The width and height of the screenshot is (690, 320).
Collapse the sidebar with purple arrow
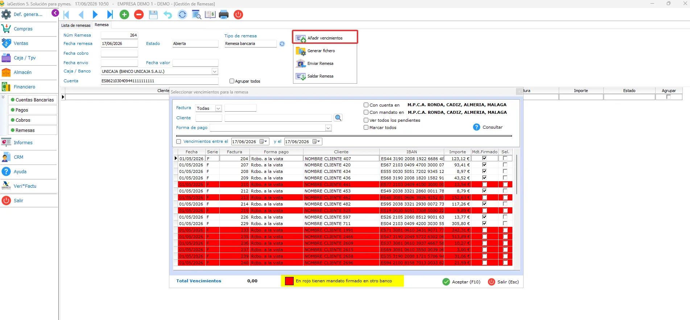pyautogui.click(x=55, y=13)
